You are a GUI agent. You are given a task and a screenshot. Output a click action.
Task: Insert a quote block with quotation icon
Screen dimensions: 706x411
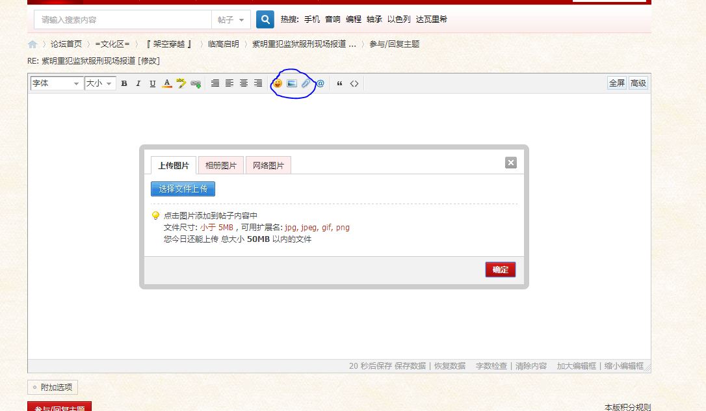click(x=339, y=83)
